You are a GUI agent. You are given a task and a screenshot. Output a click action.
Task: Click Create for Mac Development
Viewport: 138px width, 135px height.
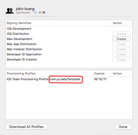[121, 39]
